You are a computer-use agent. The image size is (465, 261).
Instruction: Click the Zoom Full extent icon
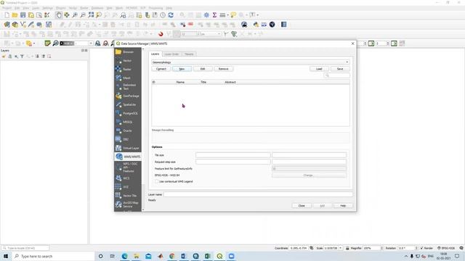coord(91,15)
